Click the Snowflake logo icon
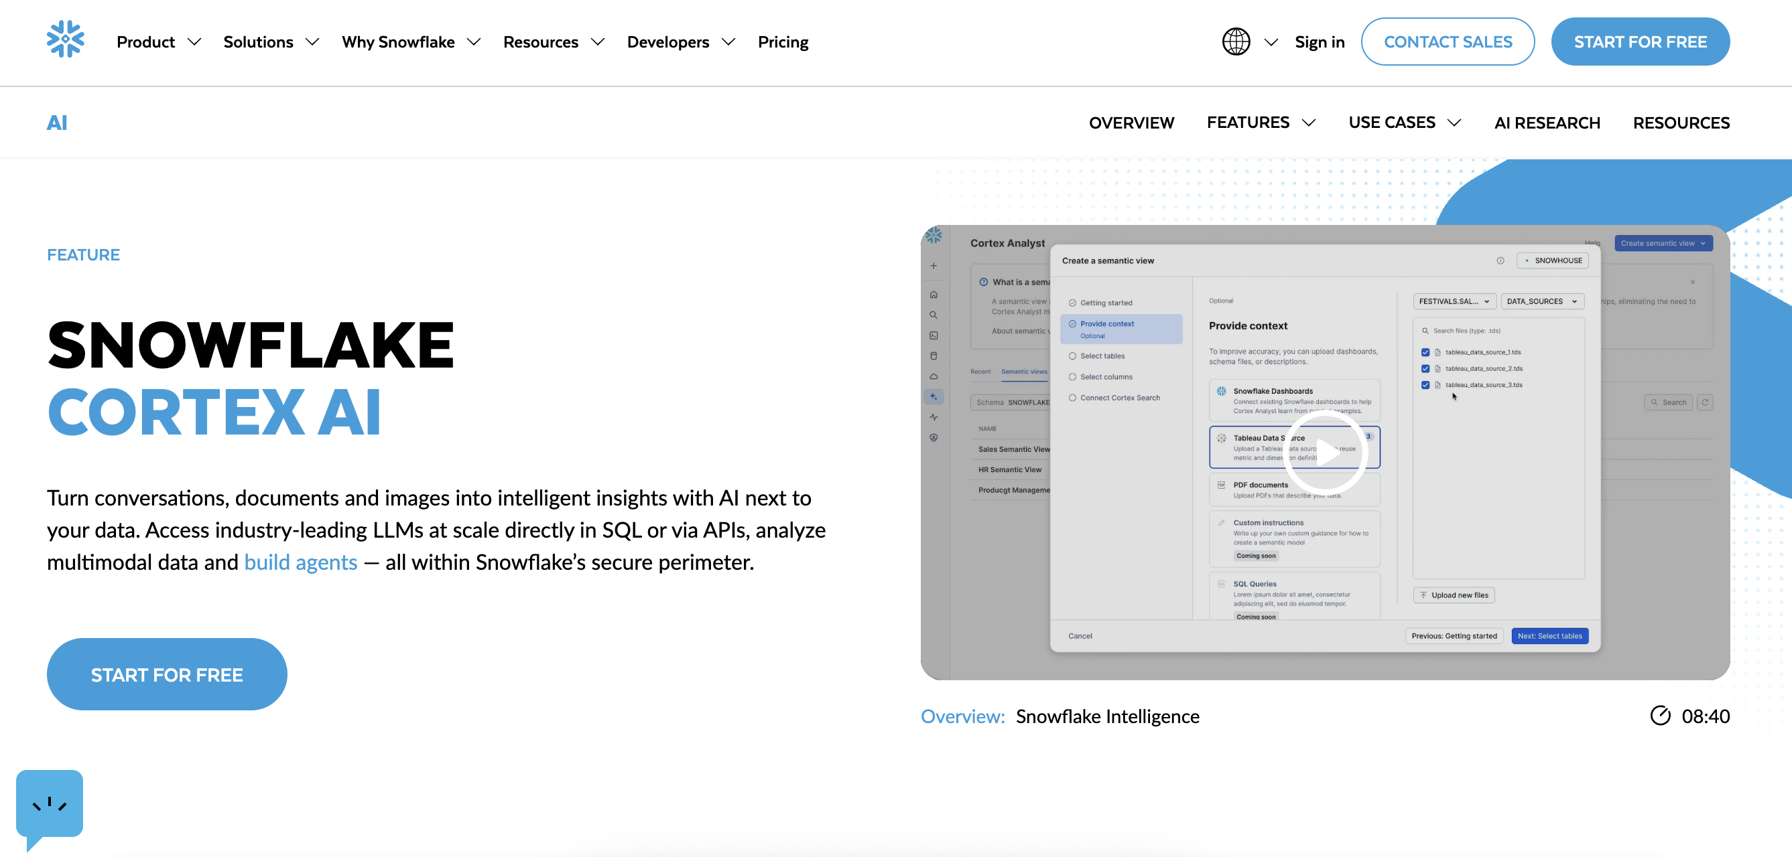This screenshot has height=857, width=1792. tap(66, 40)
